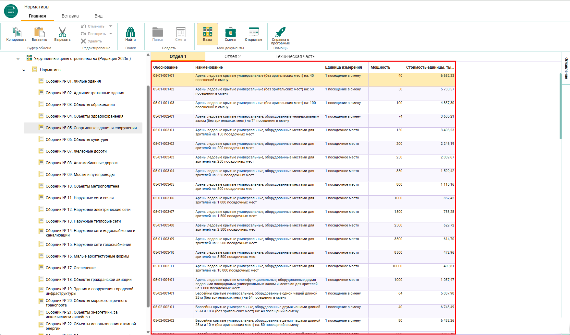Collapse the Укрупненные цены строительства tree node
This screenshot has height=335, width=570.
[18, 59]
